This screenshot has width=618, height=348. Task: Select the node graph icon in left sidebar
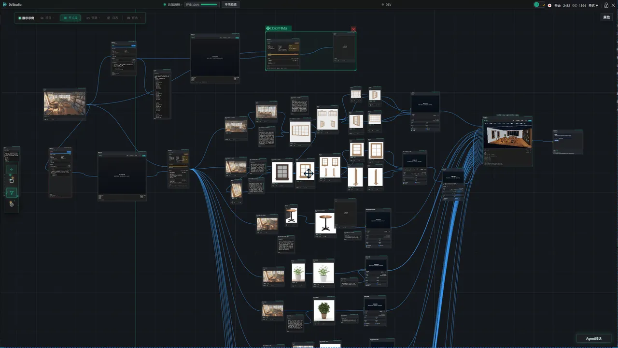point(12,192)
